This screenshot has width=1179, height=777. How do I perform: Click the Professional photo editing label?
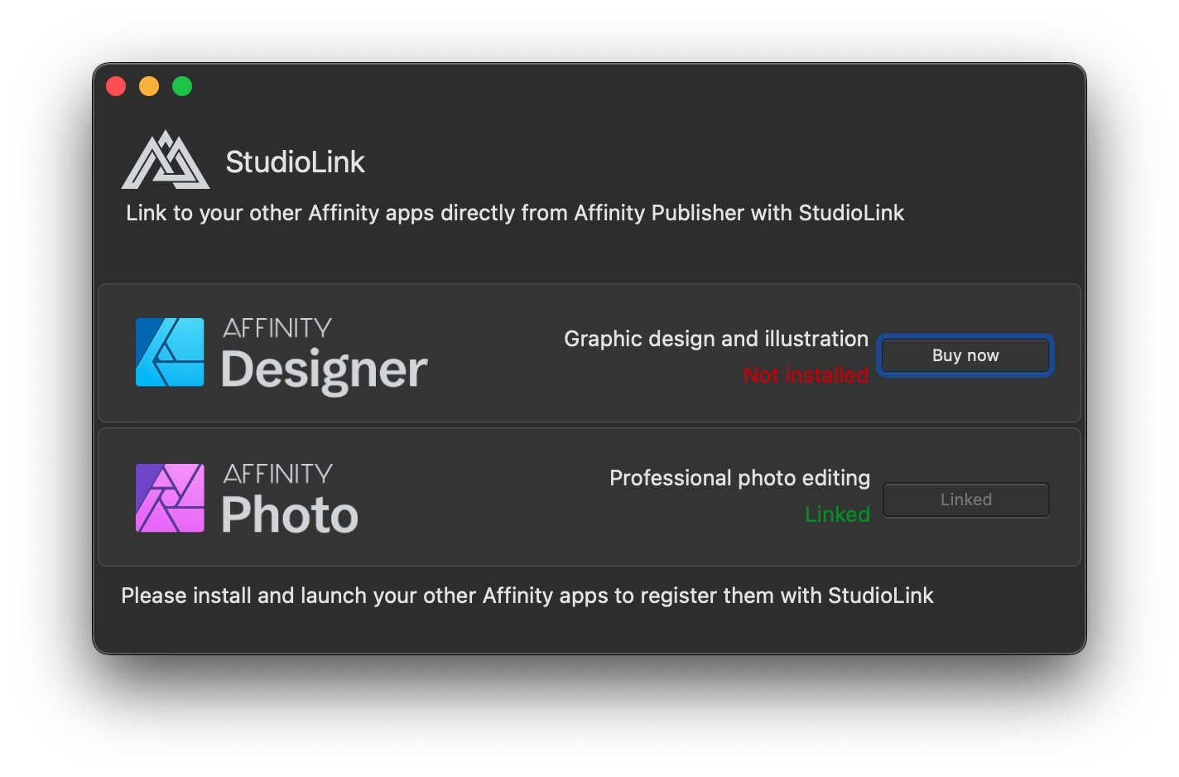(x=739, y=477)
